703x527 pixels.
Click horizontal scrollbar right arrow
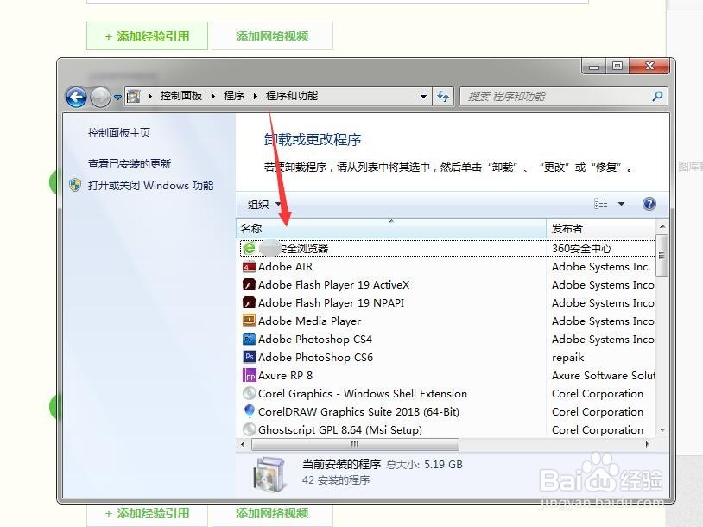point(647,444)
